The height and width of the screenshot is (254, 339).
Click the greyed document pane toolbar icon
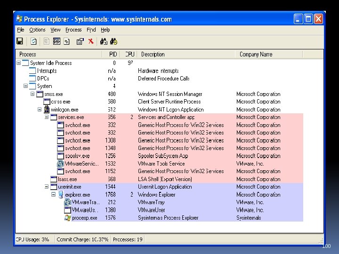(x=46, y=41)
